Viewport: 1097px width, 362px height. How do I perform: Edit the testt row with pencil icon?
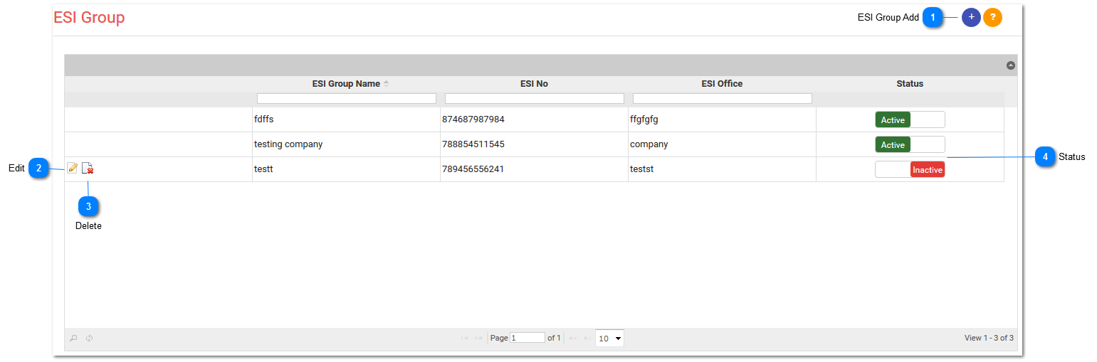(x=72, y=168)
